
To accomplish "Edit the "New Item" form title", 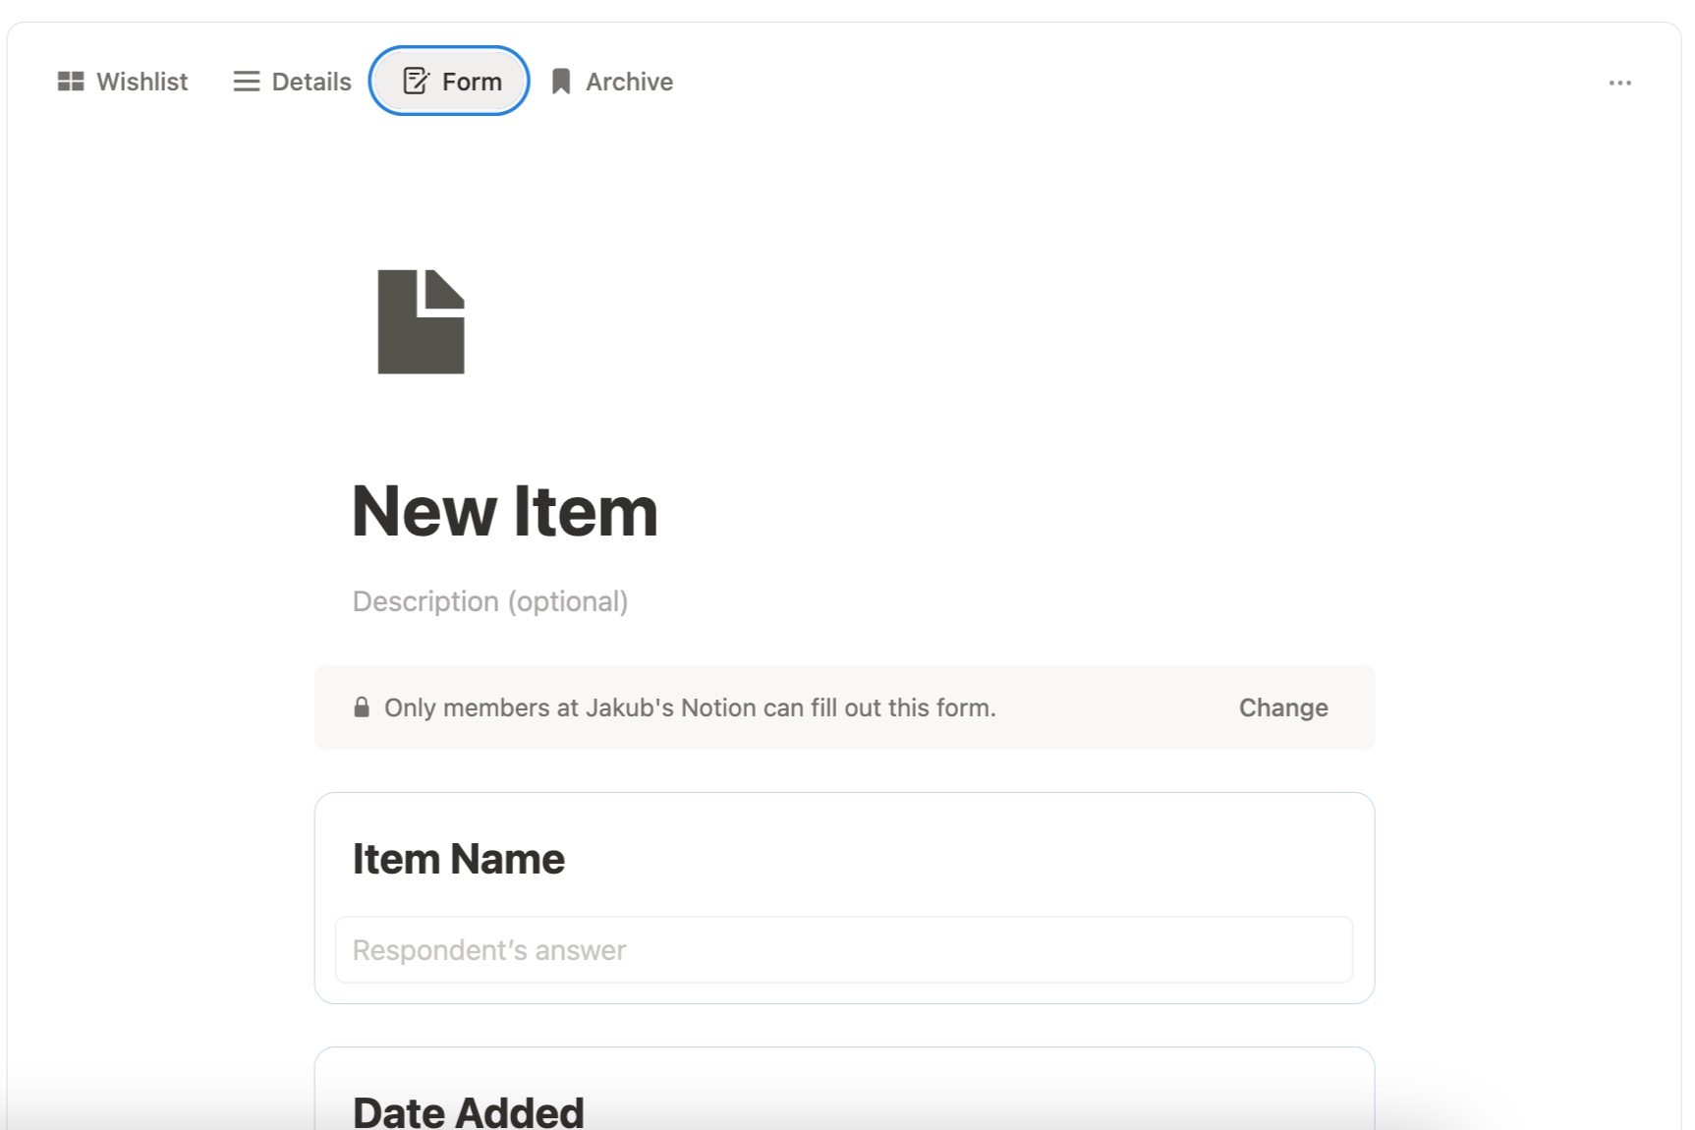I will click(505, 512).
